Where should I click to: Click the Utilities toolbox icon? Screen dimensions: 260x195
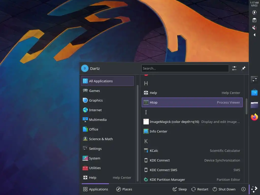coord(85,168)
